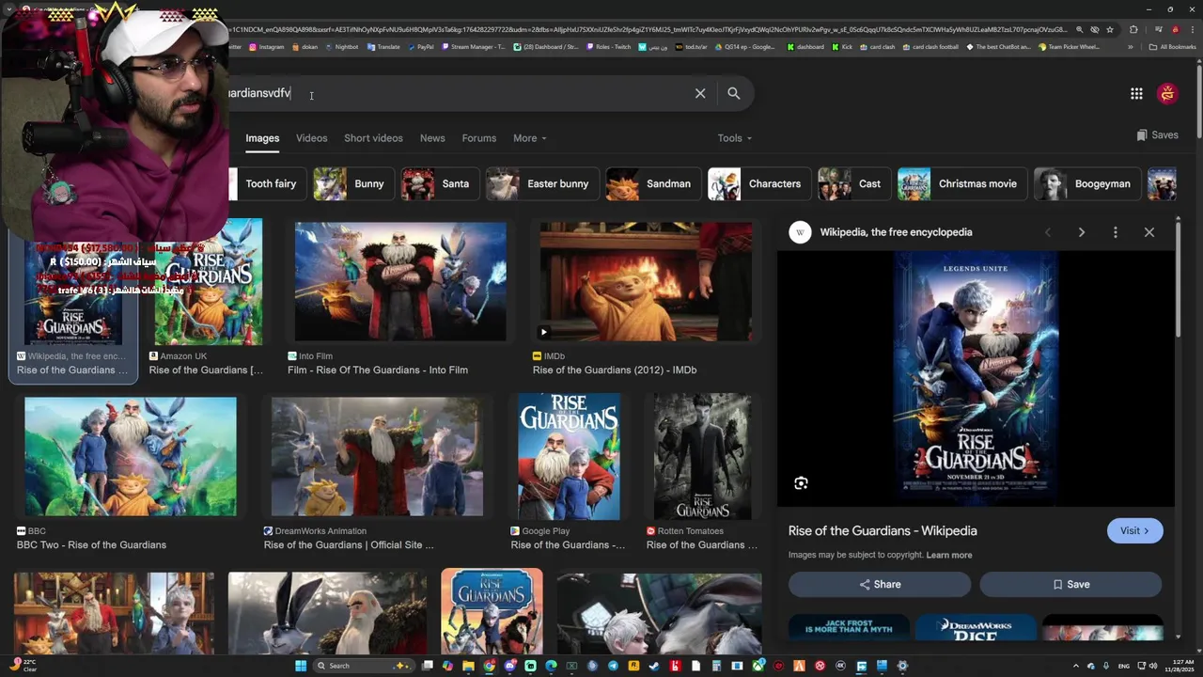The width and height of the screenshot is (1203, 677).
Task: Select the Images tab
Action: coord(262,138)
